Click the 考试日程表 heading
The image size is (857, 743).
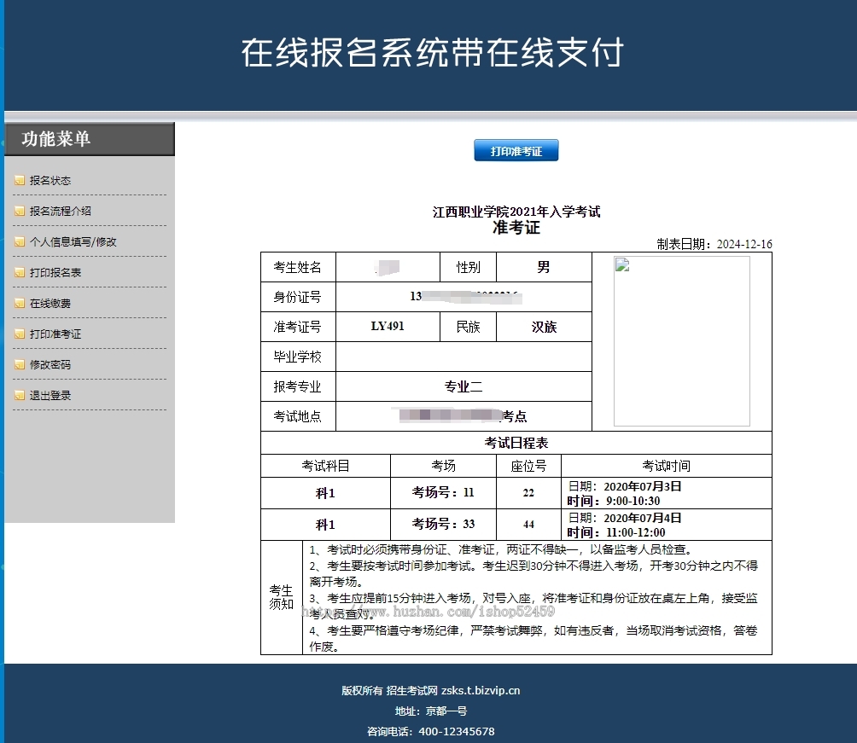click(516, 443)
